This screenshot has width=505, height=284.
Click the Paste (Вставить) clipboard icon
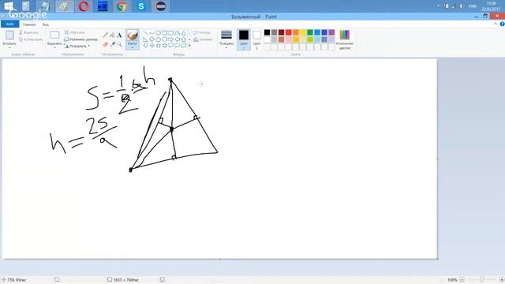coord(9,35)
